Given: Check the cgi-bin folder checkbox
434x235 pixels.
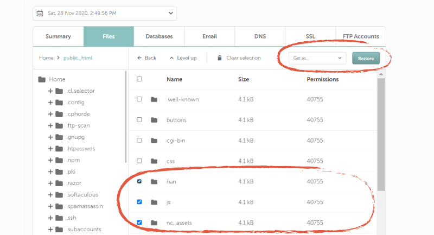Looking at the screenshot, I should coord(139,141).
